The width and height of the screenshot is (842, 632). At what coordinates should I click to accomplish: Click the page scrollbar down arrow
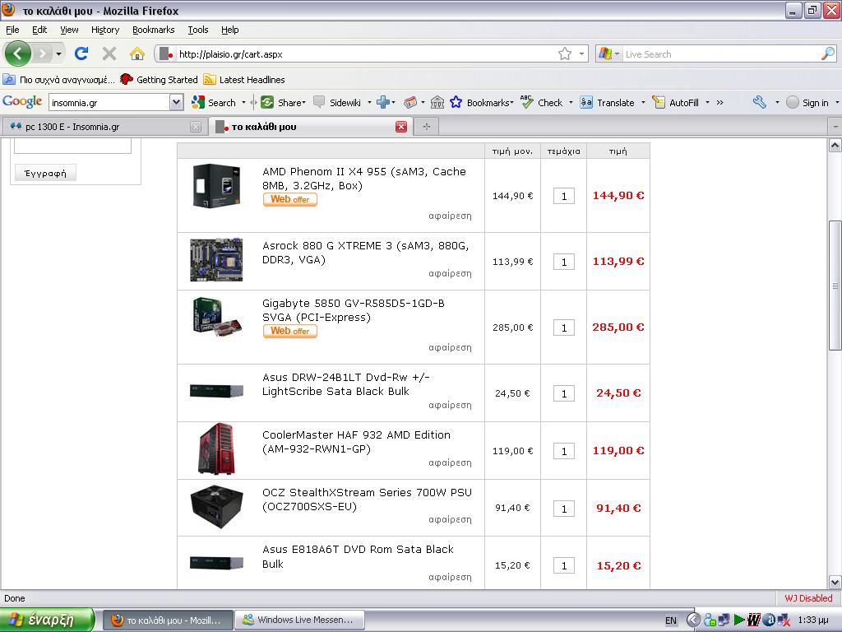click(x=835, y=582)
